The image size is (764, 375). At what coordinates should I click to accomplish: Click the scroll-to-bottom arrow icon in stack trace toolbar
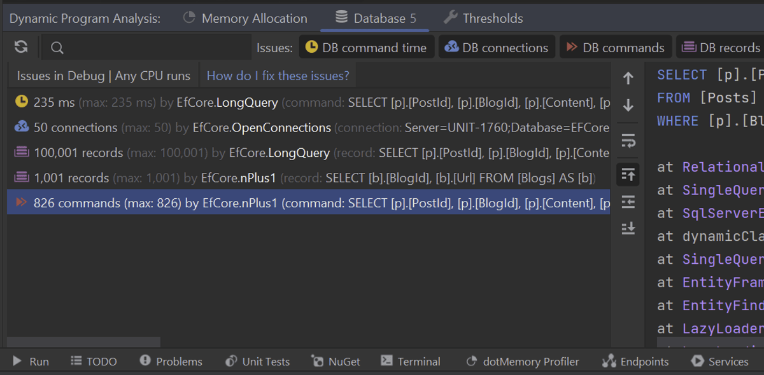click(628, 228)
